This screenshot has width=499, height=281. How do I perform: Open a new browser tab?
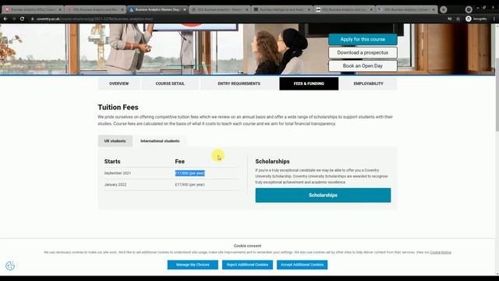[444, 9]
